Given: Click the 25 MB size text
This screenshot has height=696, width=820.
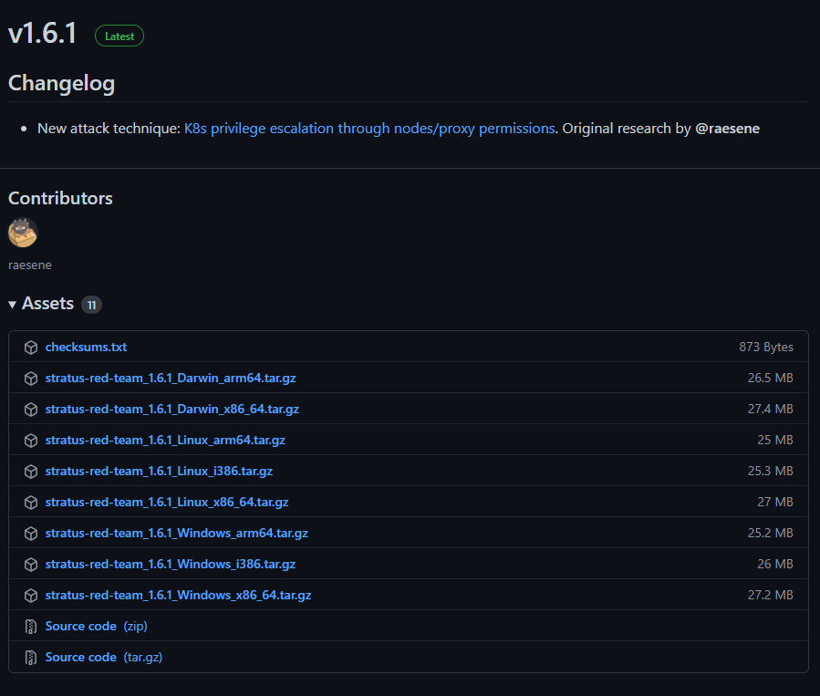Looking at the screenshot, I should click(775, 441).
